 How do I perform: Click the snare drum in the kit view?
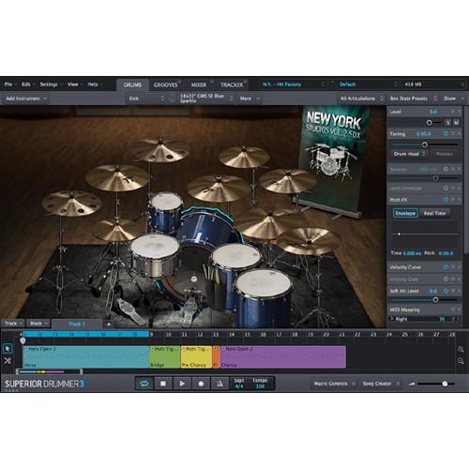coord(155,255)
